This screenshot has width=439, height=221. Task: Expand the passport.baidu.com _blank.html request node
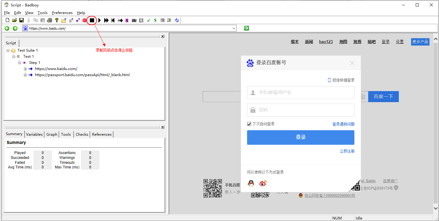tap(25, 75)
